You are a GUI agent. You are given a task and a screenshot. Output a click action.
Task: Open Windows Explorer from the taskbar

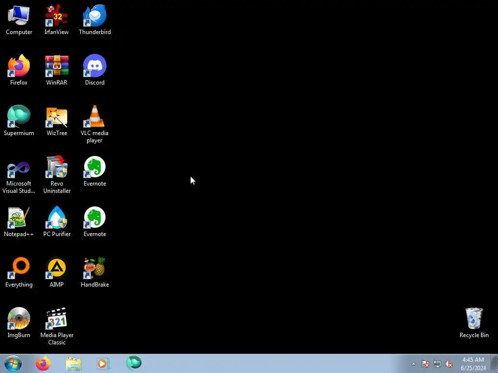[x=74, y=363]
